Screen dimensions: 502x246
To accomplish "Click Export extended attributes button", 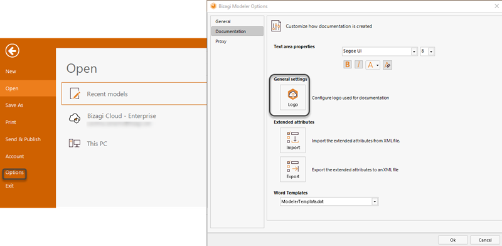I will [x=292, y=169].
